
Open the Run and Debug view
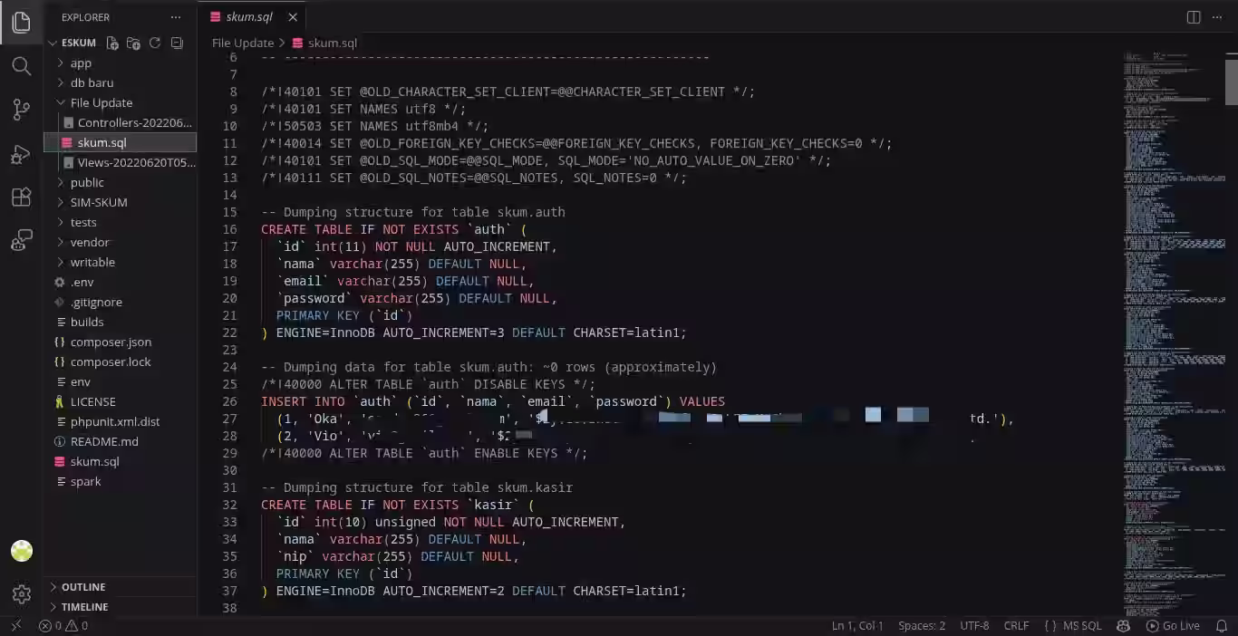pyautogui.click(x=21, y=154)
